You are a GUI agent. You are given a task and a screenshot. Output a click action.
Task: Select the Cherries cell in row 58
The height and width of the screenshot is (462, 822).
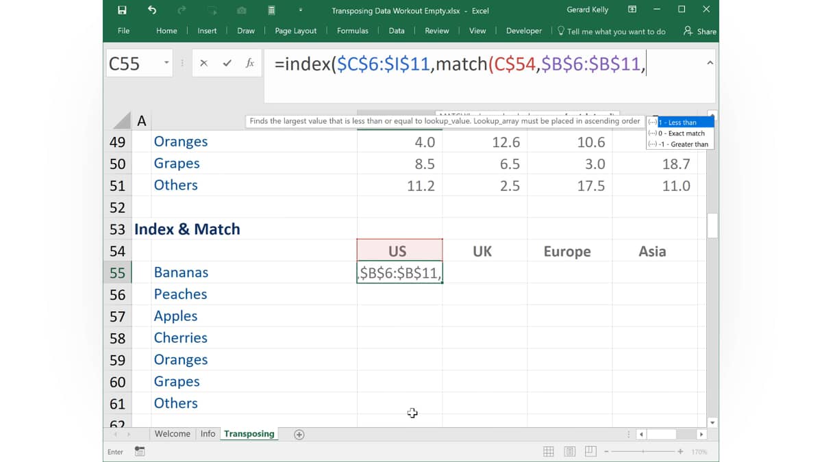(x=253, y=338)
